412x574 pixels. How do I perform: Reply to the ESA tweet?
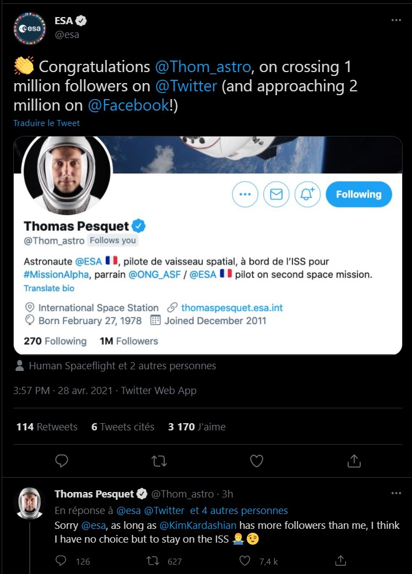coord(62,461)
